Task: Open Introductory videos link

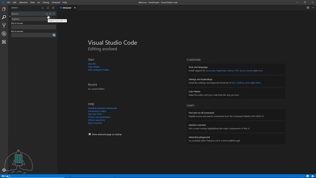Action: (97, 111)
